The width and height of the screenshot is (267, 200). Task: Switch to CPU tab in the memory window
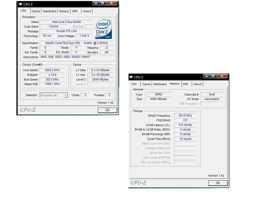click(134, 84)
